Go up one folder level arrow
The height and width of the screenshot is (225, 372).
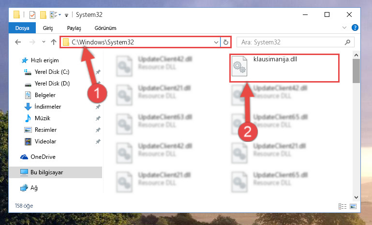54,42
